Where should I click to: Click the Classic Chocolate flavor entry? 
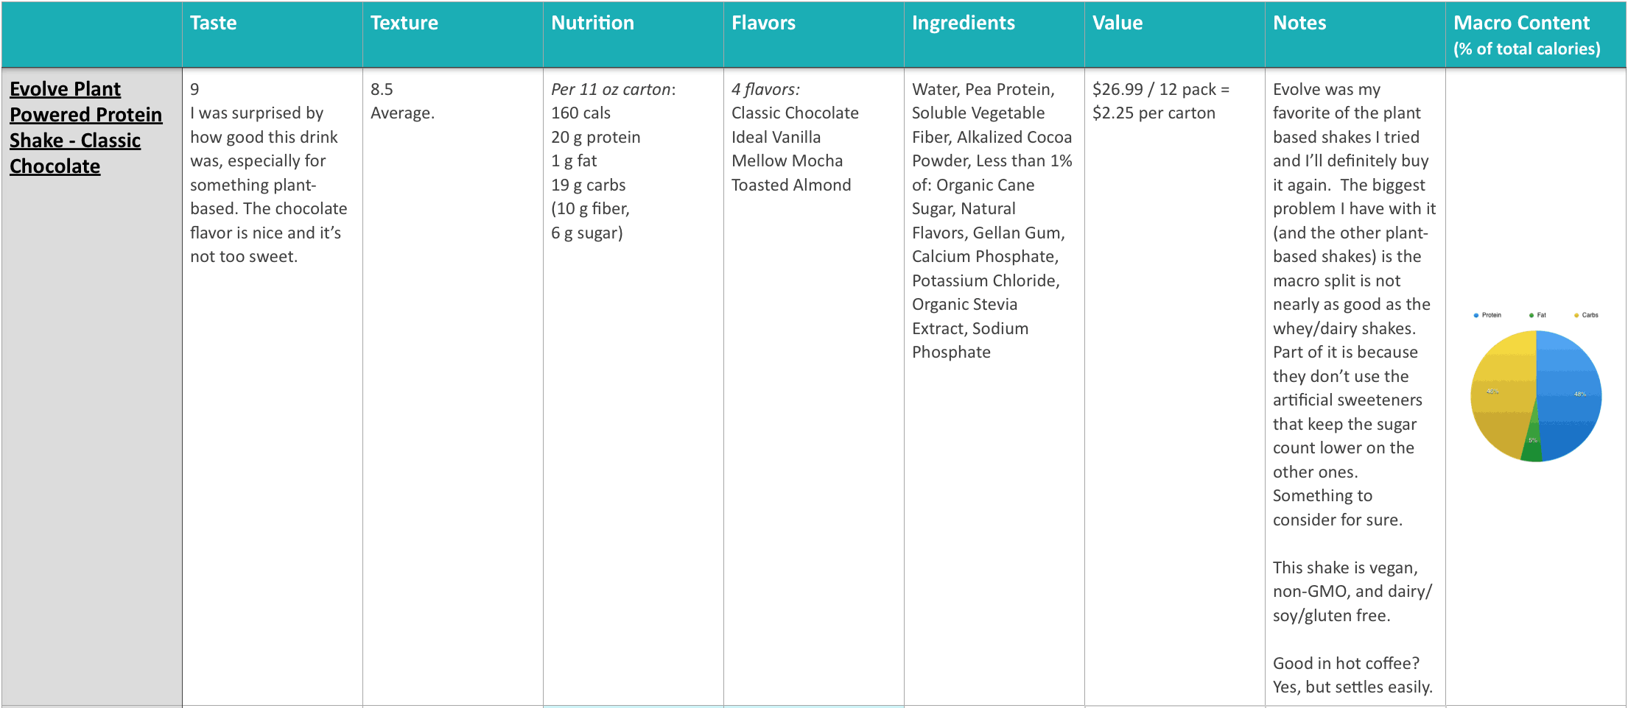click(x=795, y=113)
